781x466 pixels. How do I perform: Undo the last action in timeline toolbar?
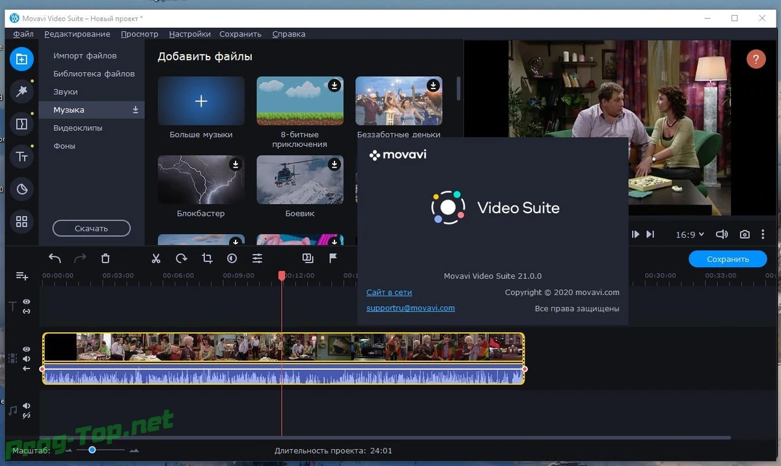pyautogui.click(x=55, y=259)
